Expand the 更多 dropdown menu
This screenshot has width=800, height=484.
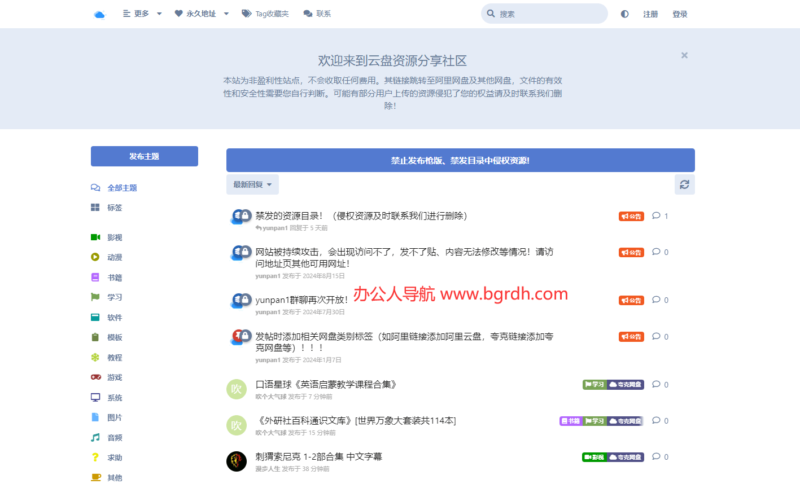pos(142,14)
